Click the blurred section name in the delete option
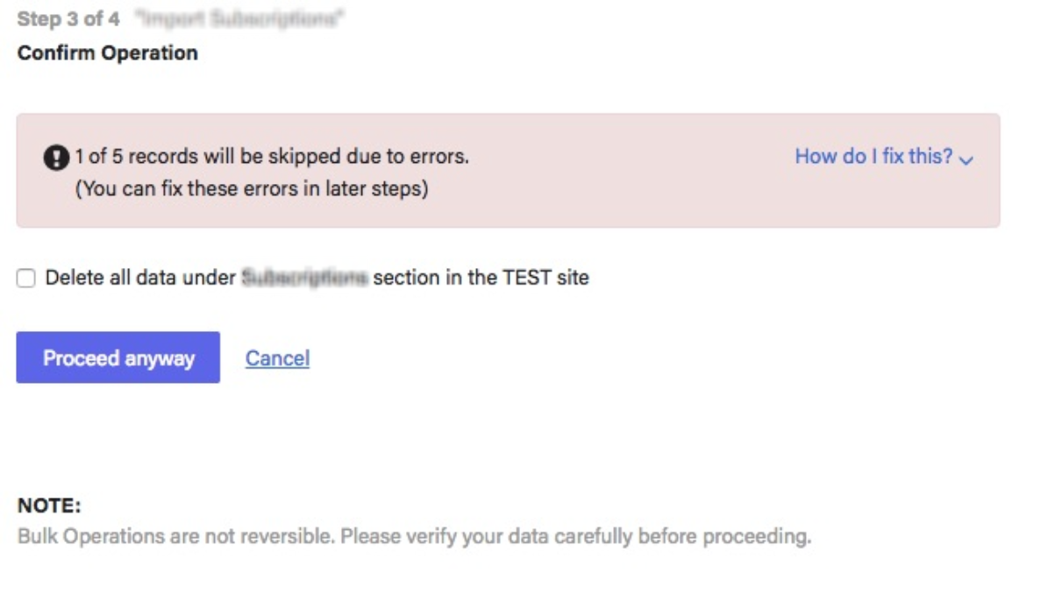 pyautogui.click(x=304, y=279)
